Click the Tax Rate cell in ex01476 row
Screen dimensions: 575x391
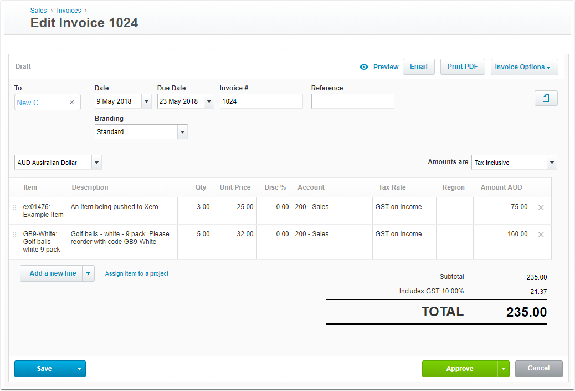[x=404, y=211]
